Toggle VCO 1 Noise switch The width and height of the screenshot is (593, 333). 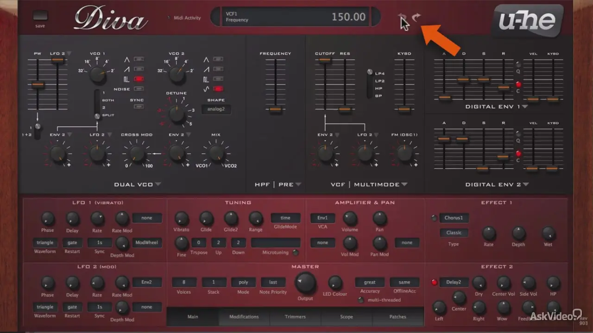(139, 89)
